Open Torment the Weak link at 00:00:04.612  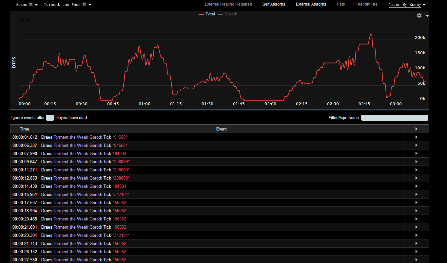(x=71, y=137)
